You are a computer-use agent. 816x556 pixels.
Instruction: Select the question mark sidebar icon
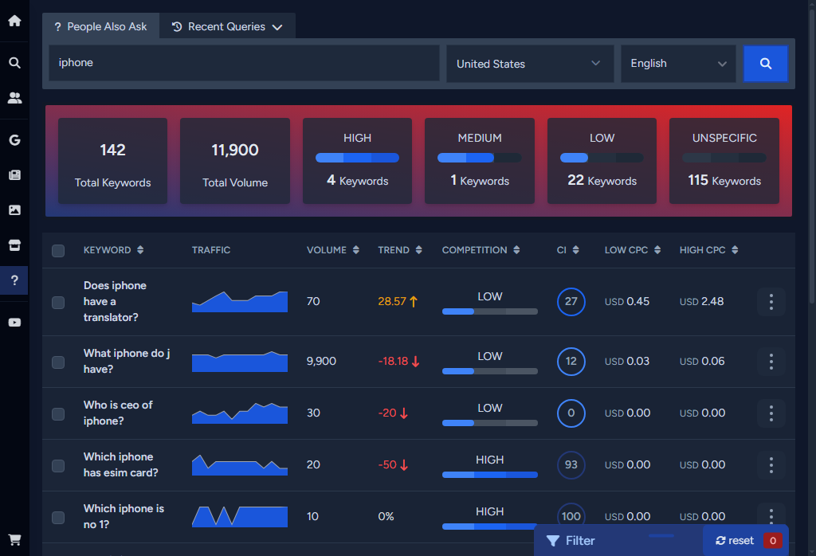click(14, 280)
